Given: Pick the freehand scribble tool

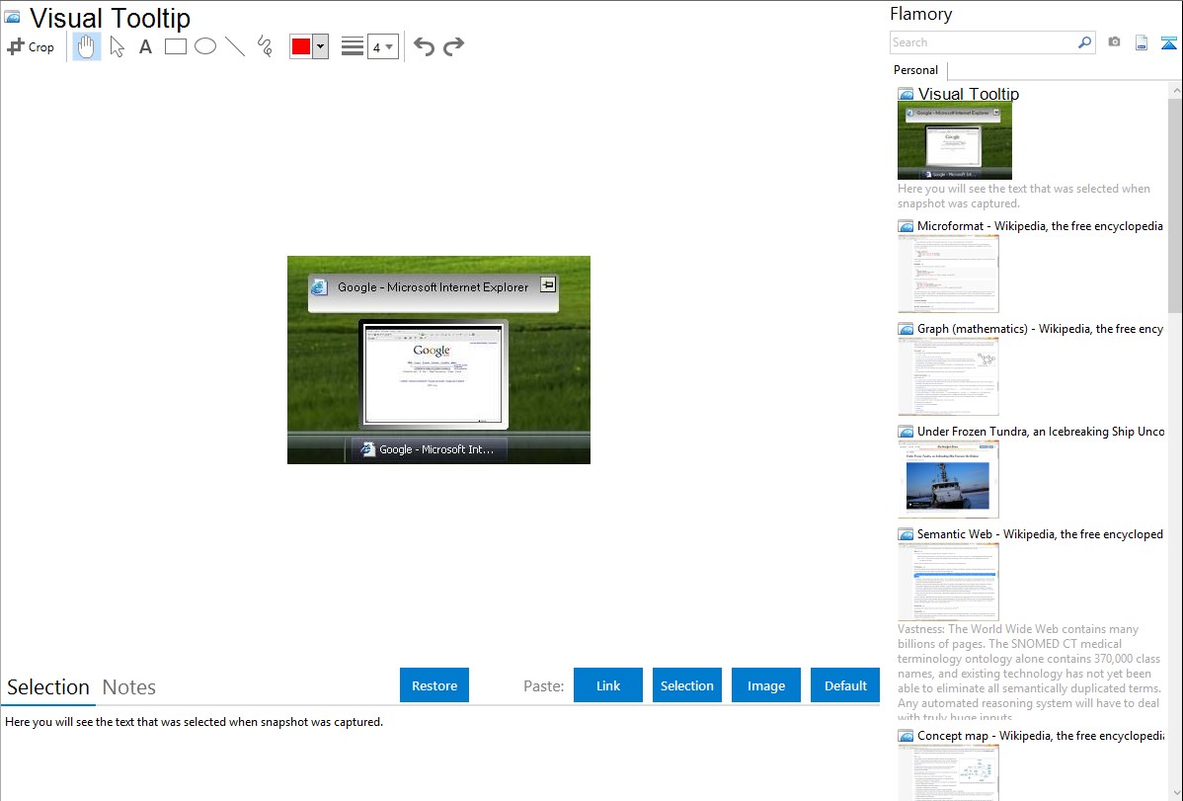Looking at the screenshot, I should 265,46.
